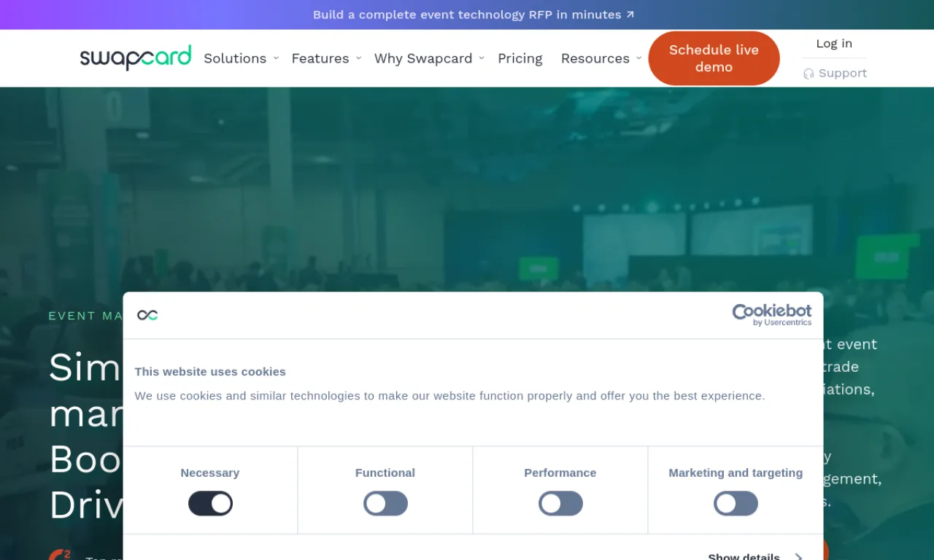934x560 pixels.
Task: Click the headset icon beside Support
Action: point(808,74)
